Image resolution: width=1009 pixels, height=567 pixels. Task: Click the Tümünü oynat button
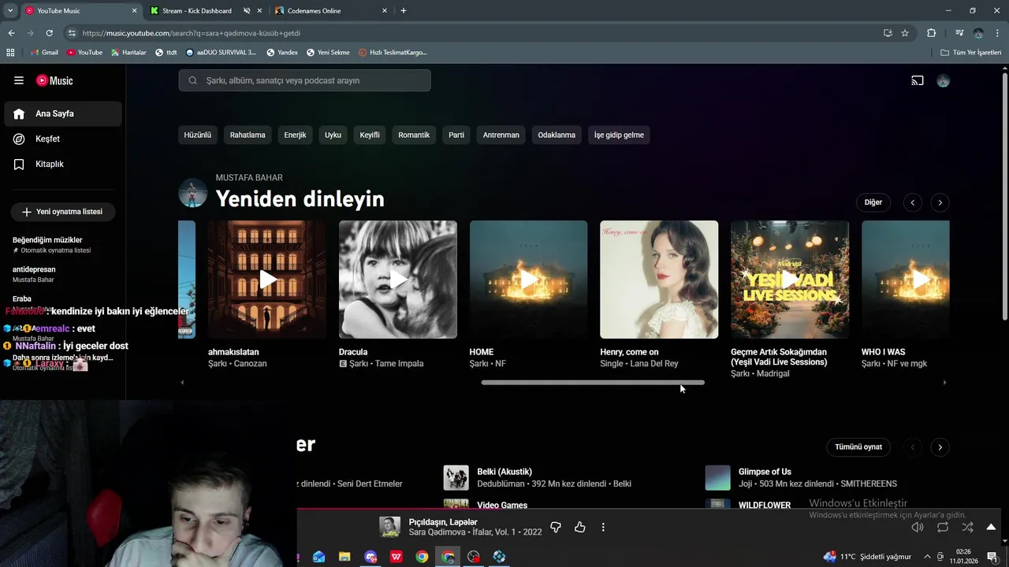tap(858, 447)
